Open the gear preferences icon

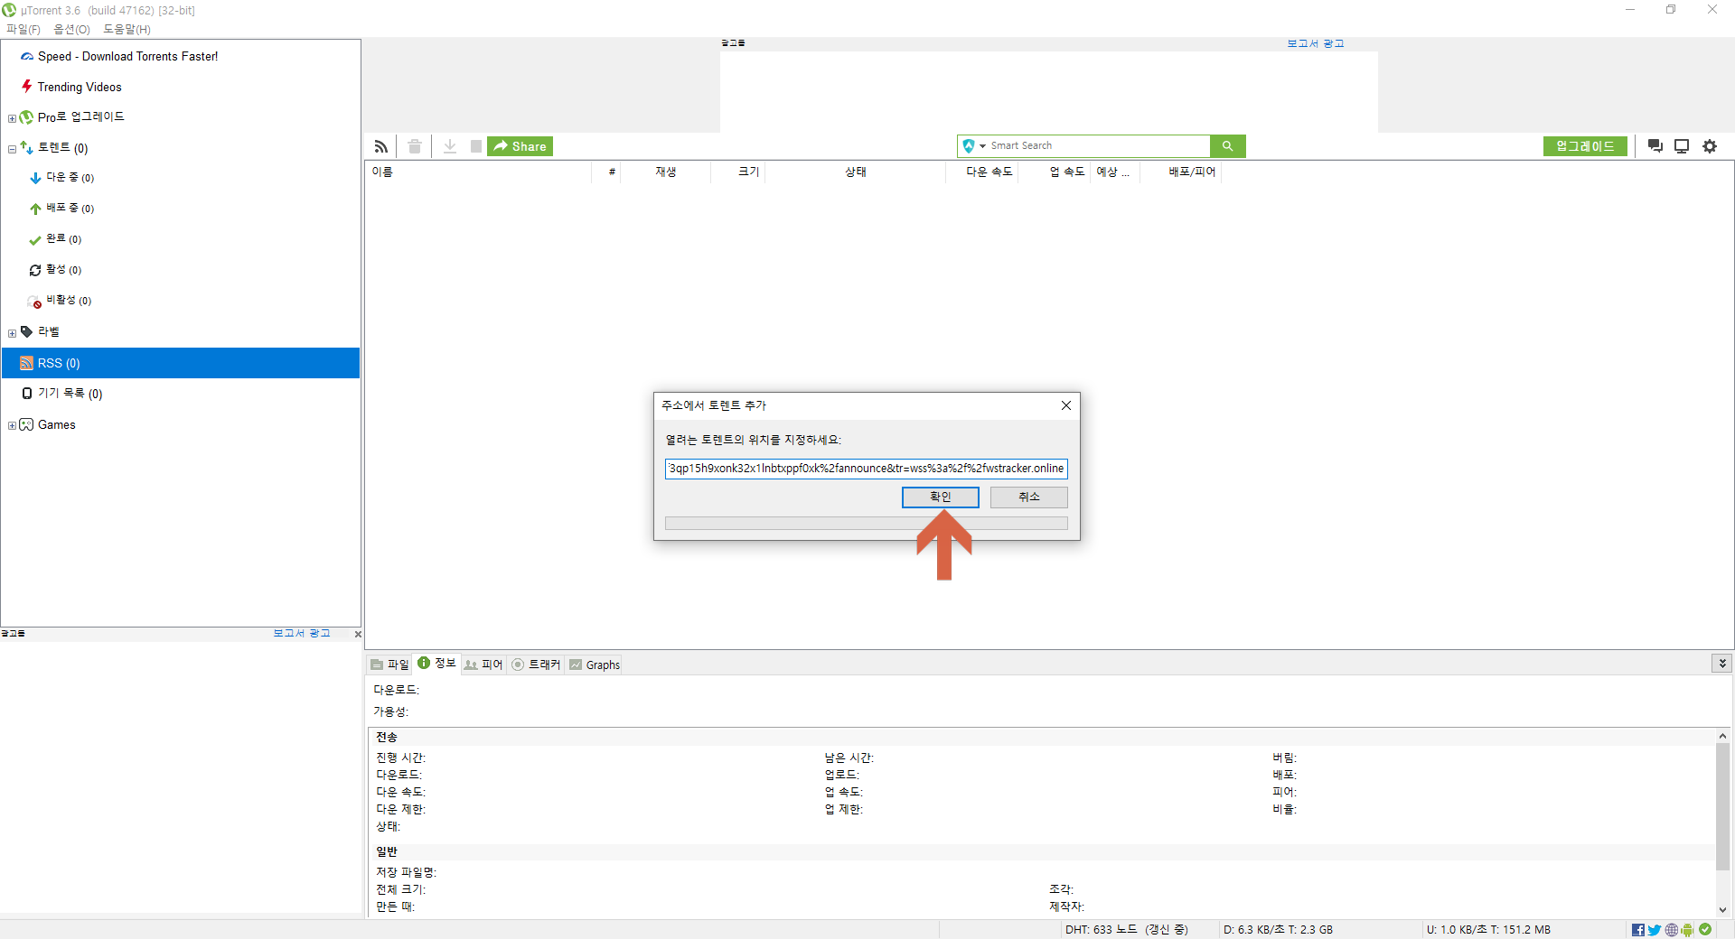tap(1710, 146)
